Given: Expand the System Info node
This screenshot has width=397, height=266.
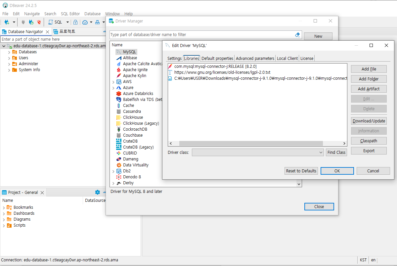Looking at the screenshot, I should 9,70.
